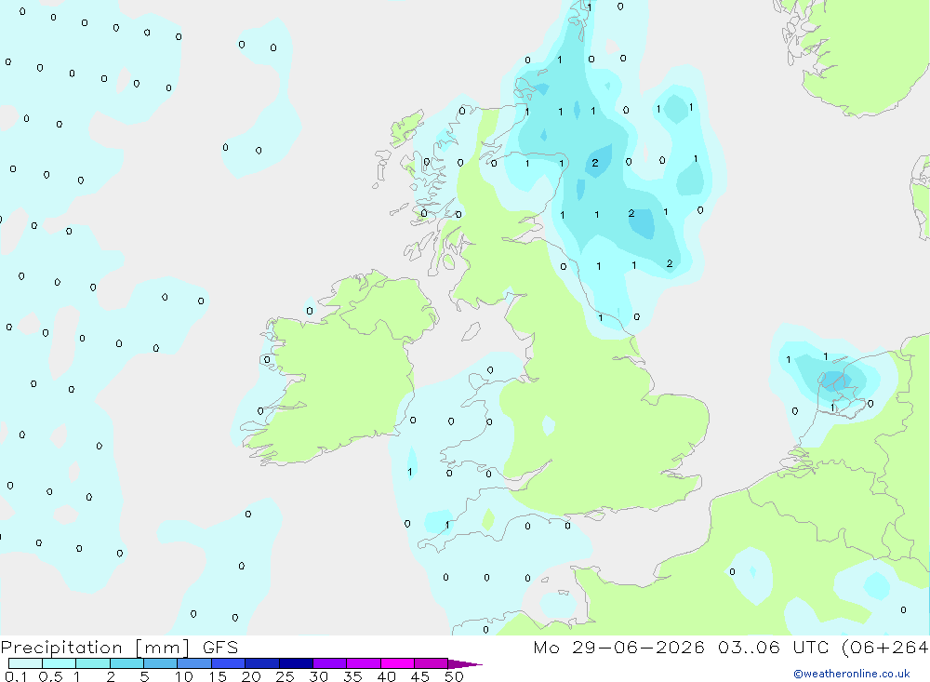The height and width of the screenshot is (682, 930).
Task: Choose the 25–30 mm dark navy swatch
Action: click(x=296, y=663)
